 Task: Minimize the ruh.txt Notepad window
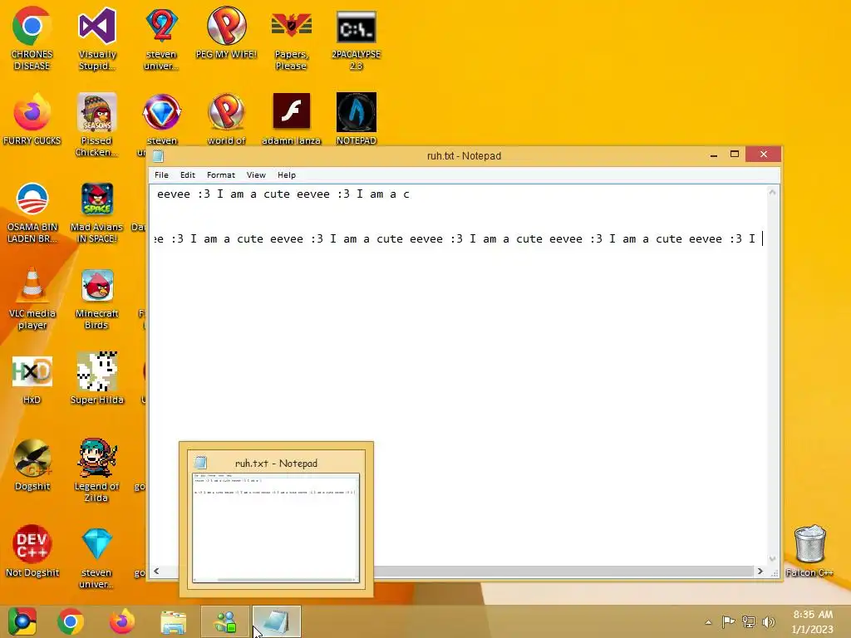(x=714, y=155)
